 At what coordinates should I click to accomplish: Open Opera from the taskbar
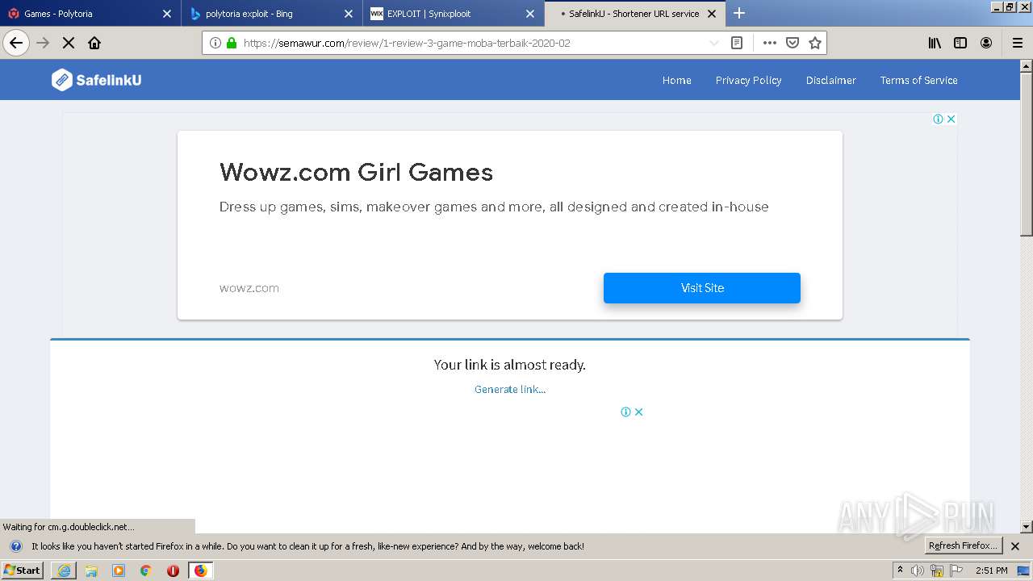point(173,571)
